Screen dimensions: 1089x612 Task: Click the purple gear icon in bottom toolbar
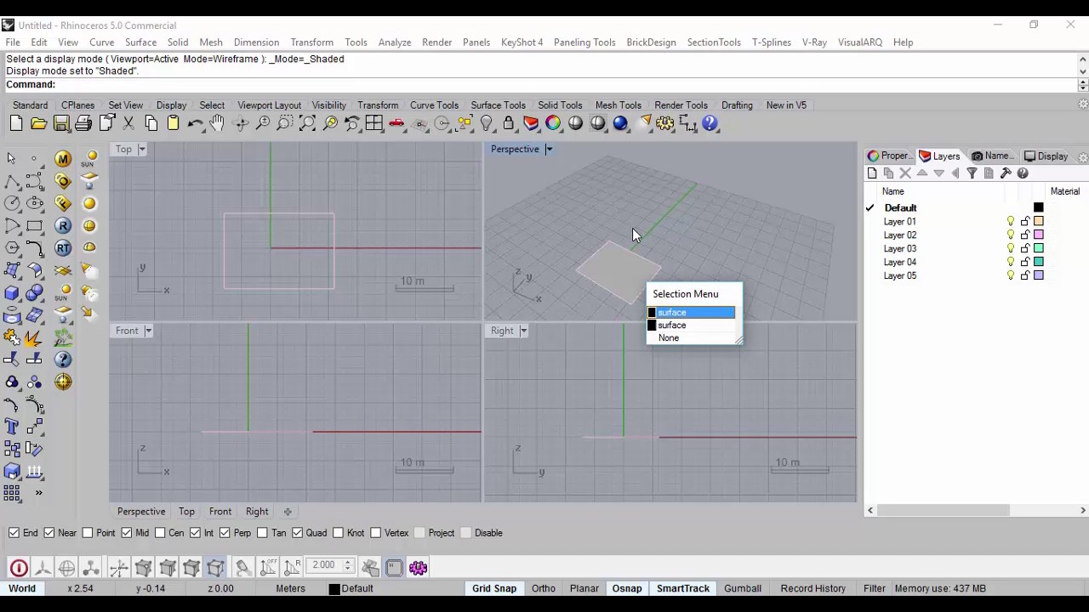(418, 568)
